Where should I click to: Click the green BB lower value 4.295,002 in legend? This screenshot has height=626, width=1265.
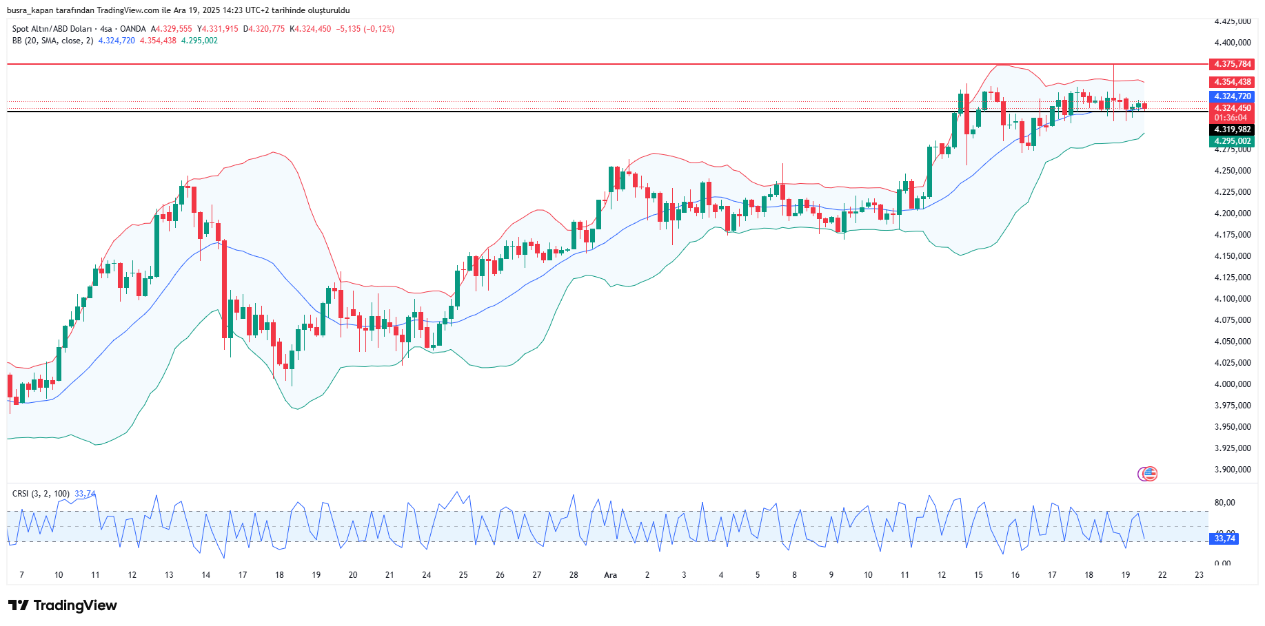click(199, 41)
